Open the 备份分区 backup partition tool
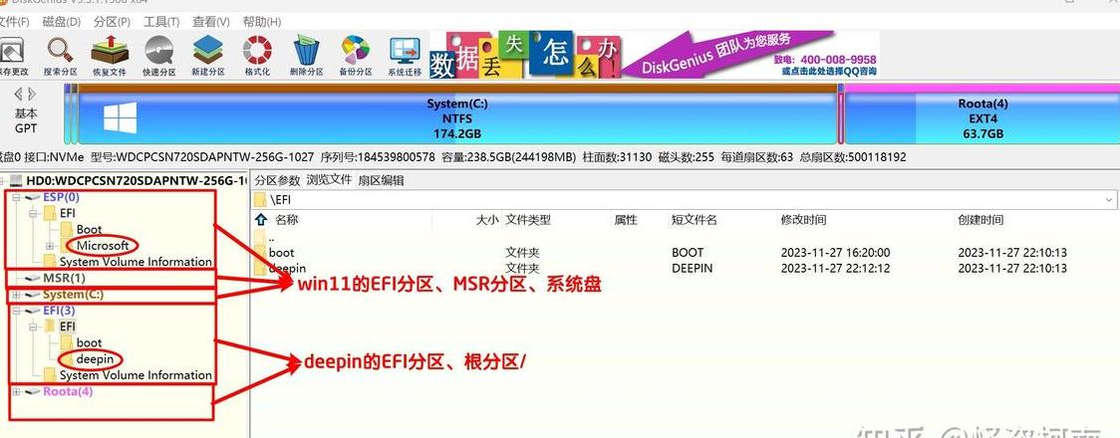The height and width of the screenshot is (438, 1120). pyautogui.click(x=356, y=56)
